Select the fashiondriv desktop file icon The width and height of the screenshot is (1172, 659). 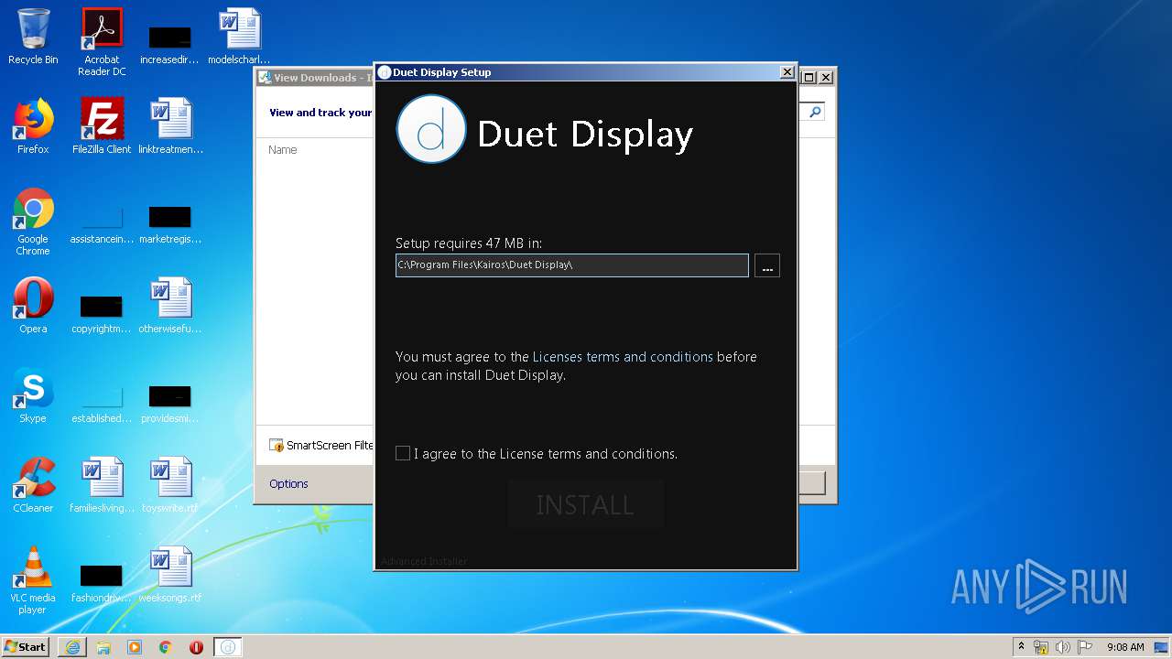[x=102, y=582]
